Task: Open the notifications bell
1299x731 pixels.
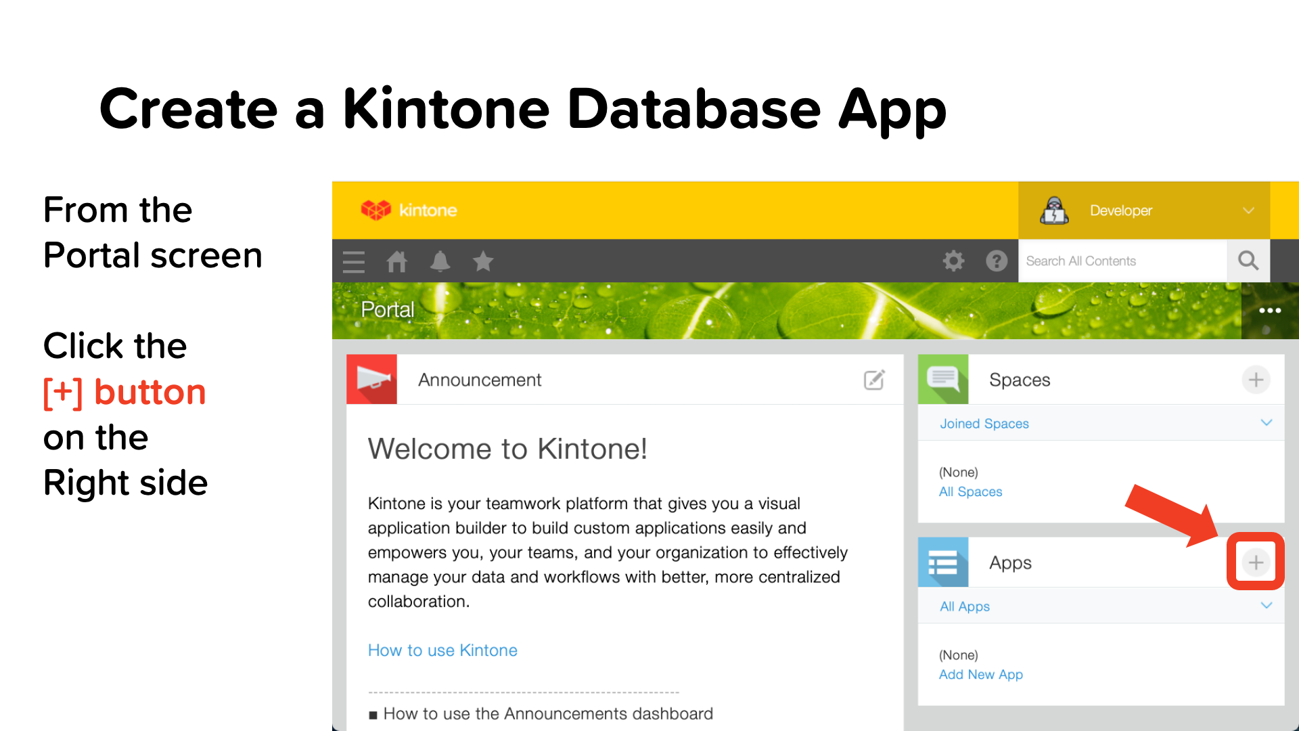Action: (440, 261)
